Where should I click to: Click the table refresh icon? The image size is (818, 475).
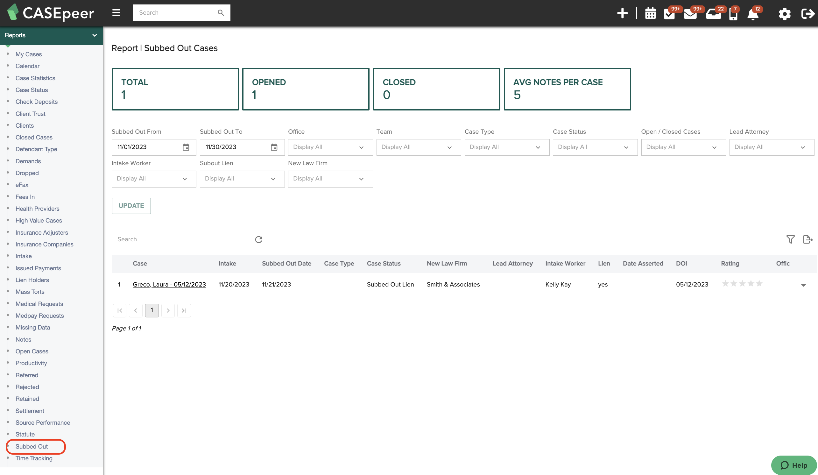coord(259,240)
